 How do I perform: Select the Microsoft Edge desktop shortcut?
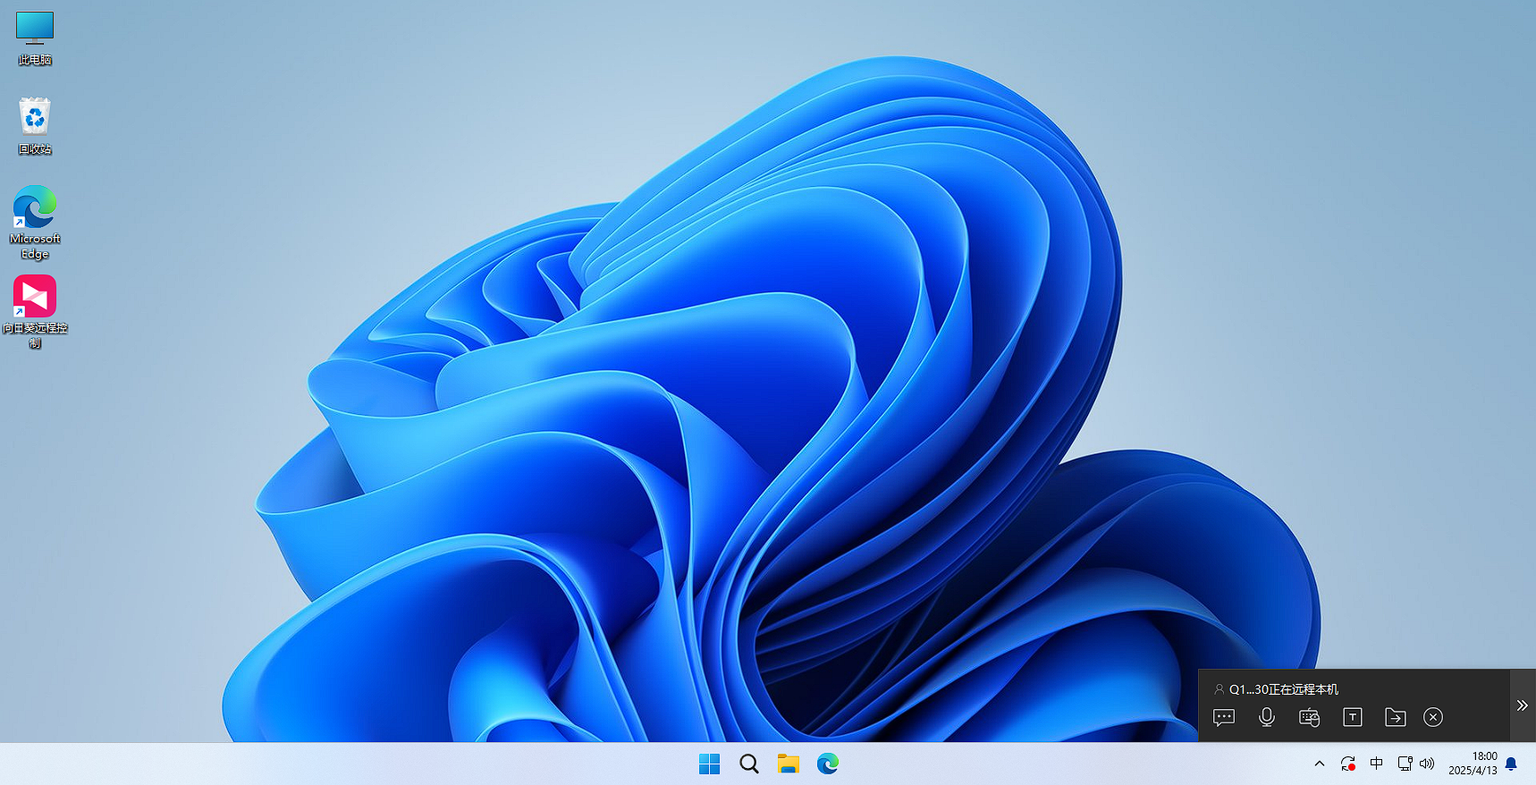[x=35, y=223]
